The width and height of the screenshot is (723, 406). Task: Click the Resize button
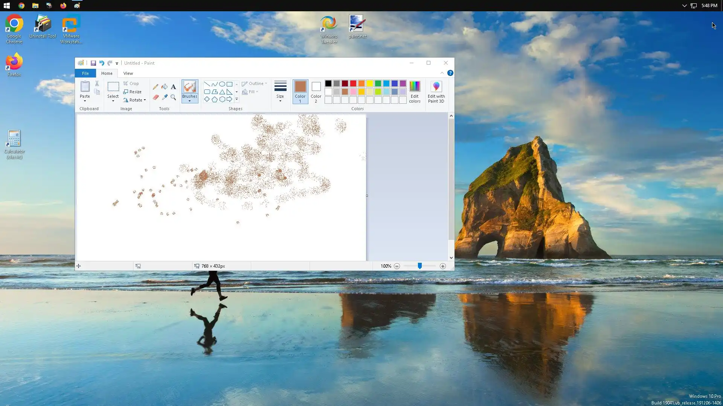(133, 92)
